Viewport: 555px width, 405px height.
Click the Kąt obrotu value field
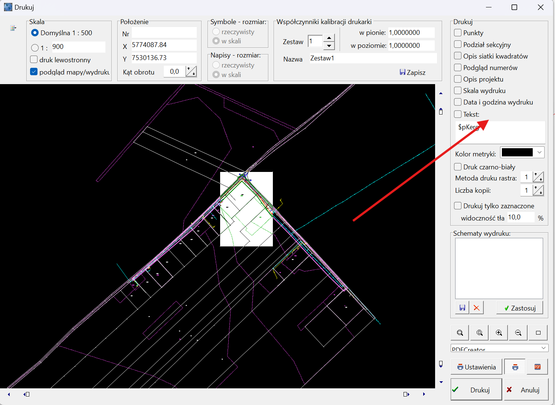pyautogui.click(x=174, y=72)
